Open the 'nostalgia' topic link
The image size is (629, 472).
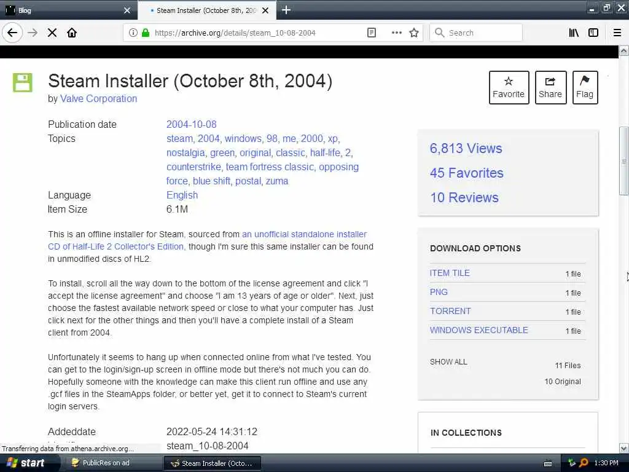(x=186, y=153)
